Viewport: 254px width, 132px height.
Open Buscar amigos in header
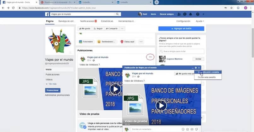pos(167,14)
